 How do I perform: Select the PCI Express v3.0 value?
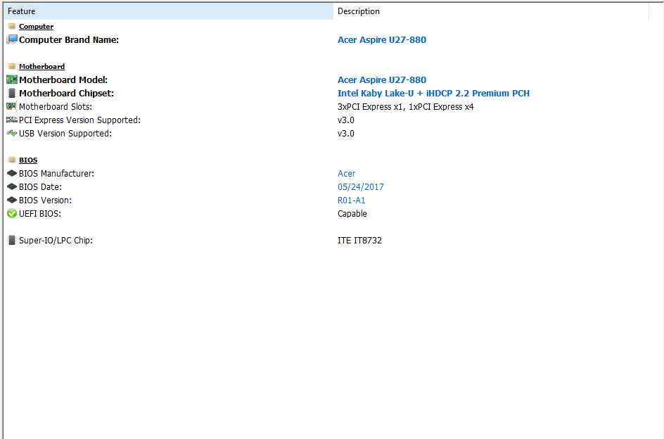[346, 120]
